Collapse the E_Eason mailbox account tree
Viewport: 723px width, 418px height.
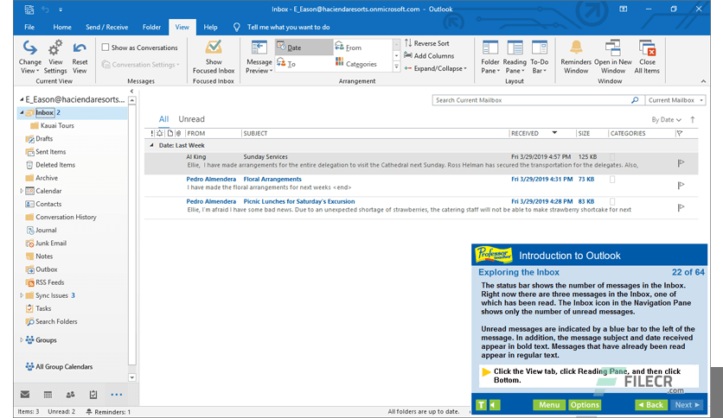pos(22,99)
